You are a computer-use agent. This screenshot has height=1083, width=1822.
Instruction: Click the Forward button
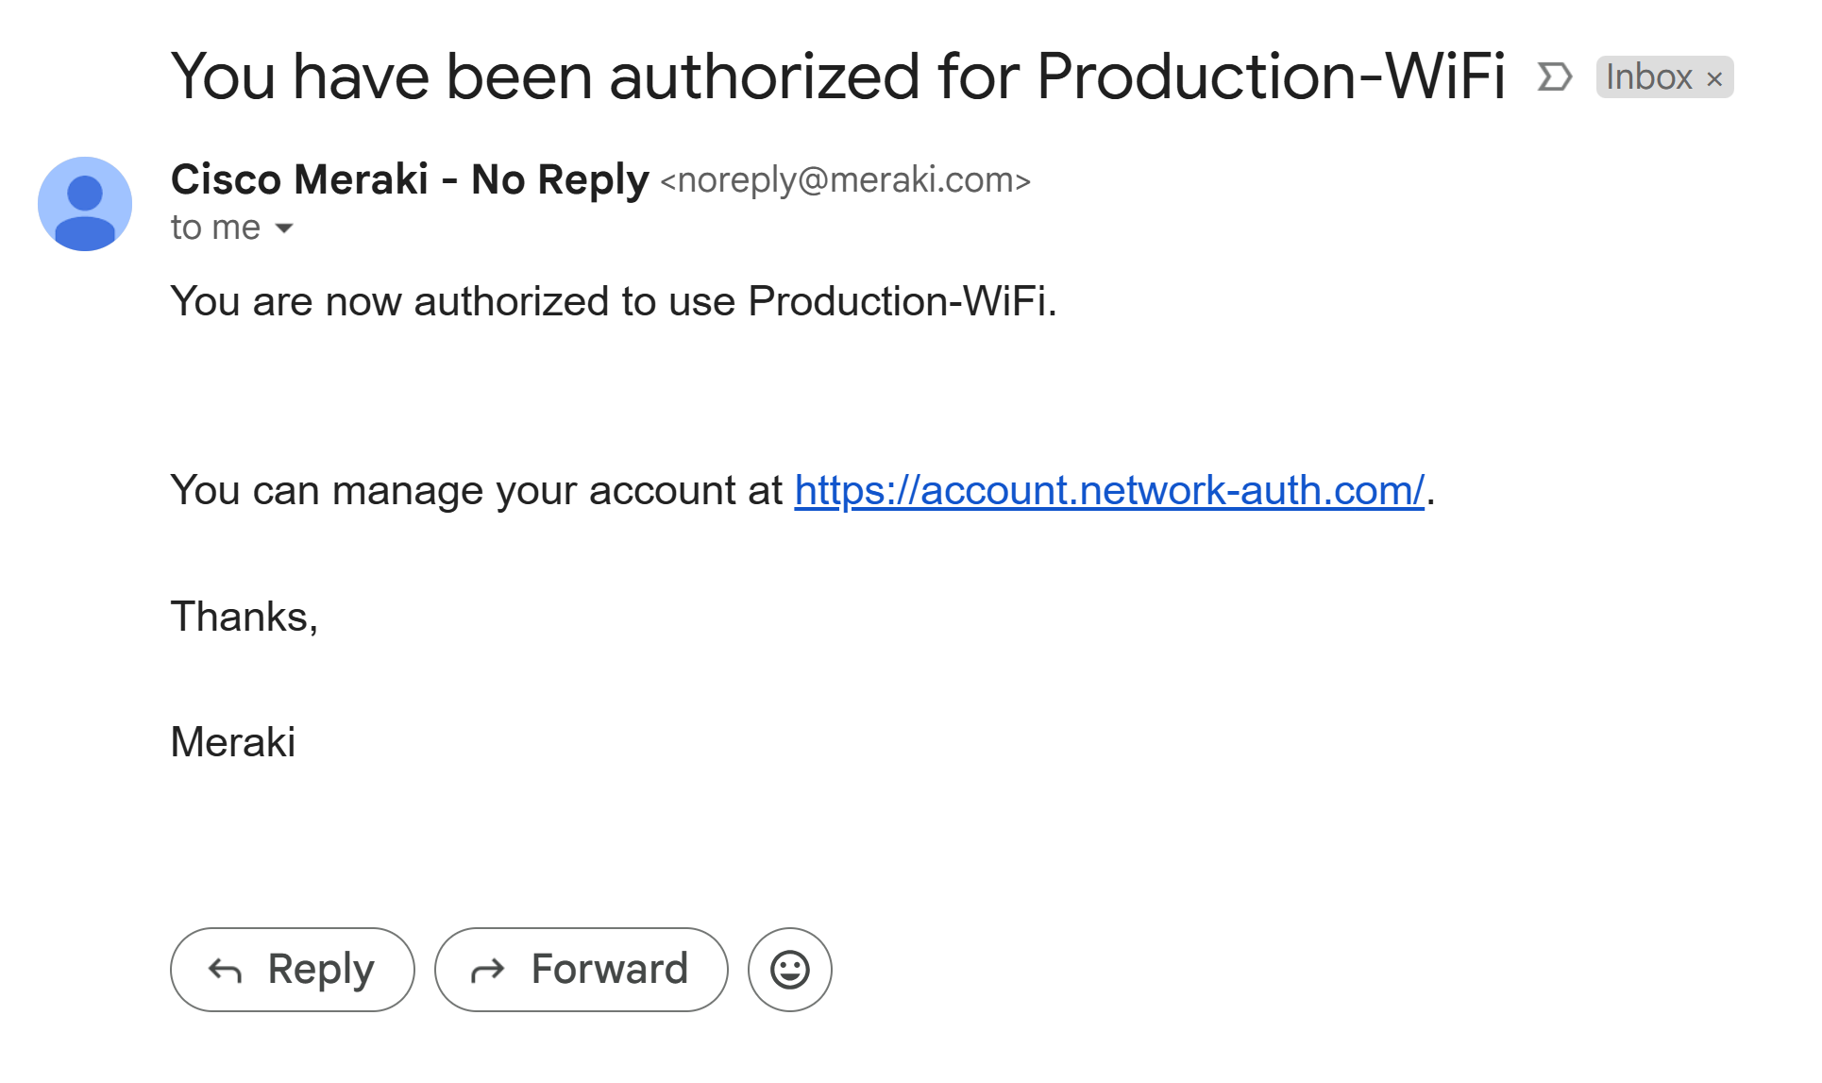pyautogui.click(x=582, y=970)
